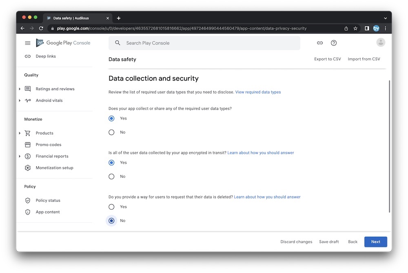Select No for data deletion request

tap(111, 221)
